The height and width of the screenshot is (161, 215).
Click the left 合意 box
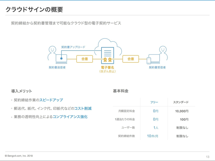point(85,59)
